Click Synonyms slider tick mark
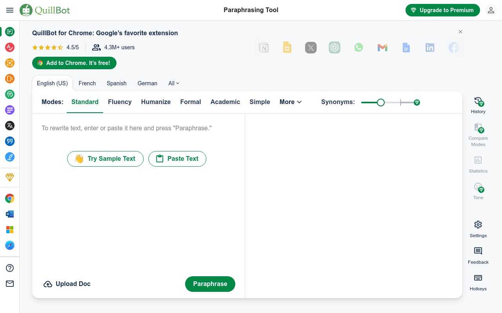This screenshot has width=502, height=313. (400, 103)
